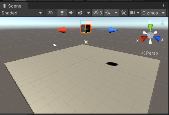Screen dimensions: 169x115
Task: Click the blue Z-axis move handle arrow
Action: [113, 30]
